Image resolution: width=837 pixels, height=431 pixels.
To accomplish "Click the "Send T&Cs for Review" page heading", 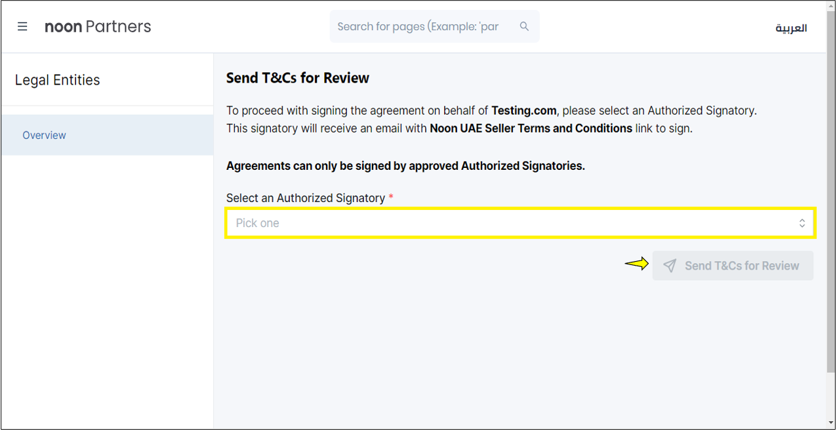I will pyautogui.click(x=298, y=78).
